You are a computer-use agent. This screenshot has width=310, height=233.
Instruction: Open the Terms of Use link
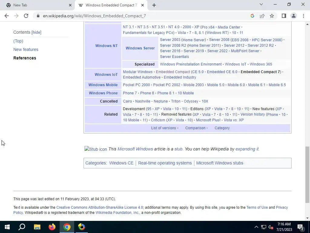[x=257, y=208]
